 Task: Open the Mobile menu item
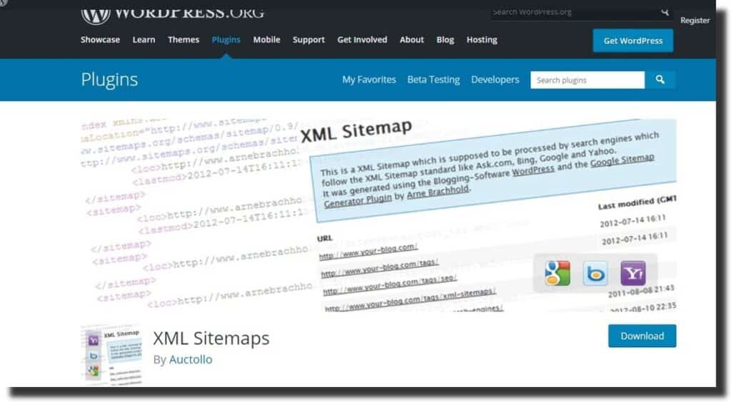[x=267, y=40]
